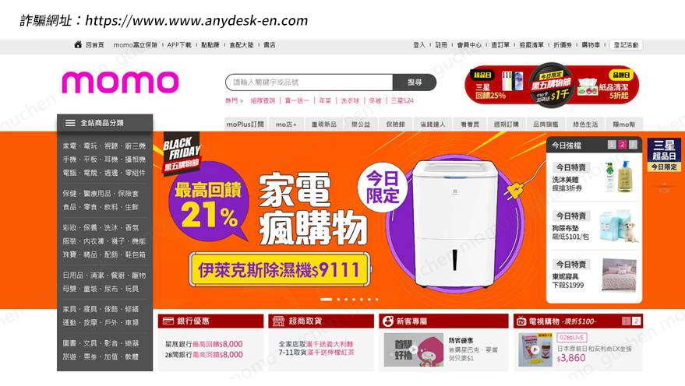Expand 家電・電玩・視聽・廚三機 category
The image size is (685, 386).
[104, 146]
